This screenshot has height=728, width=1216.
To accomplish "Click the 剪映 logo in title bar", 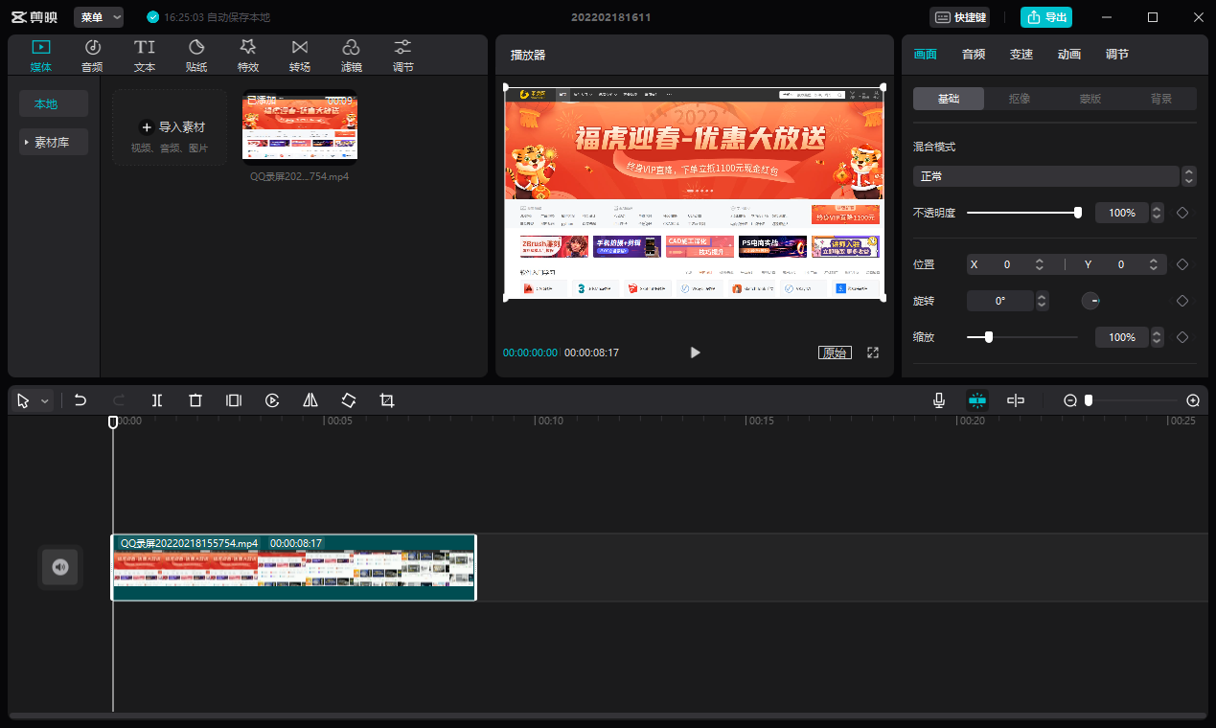I will [x=34, y=17].
